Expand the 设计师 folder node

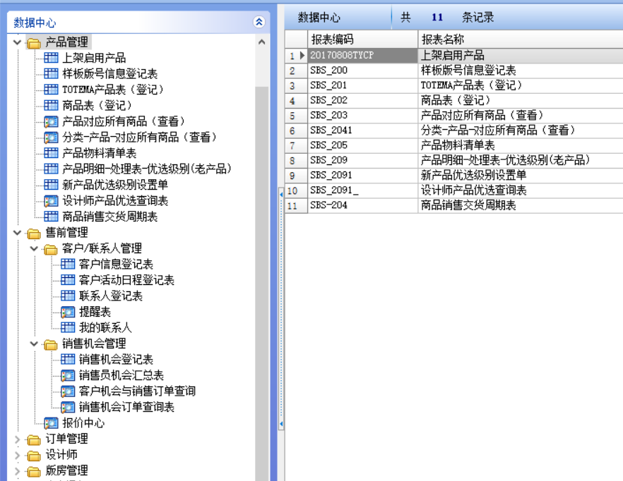[x=18, y=455]
